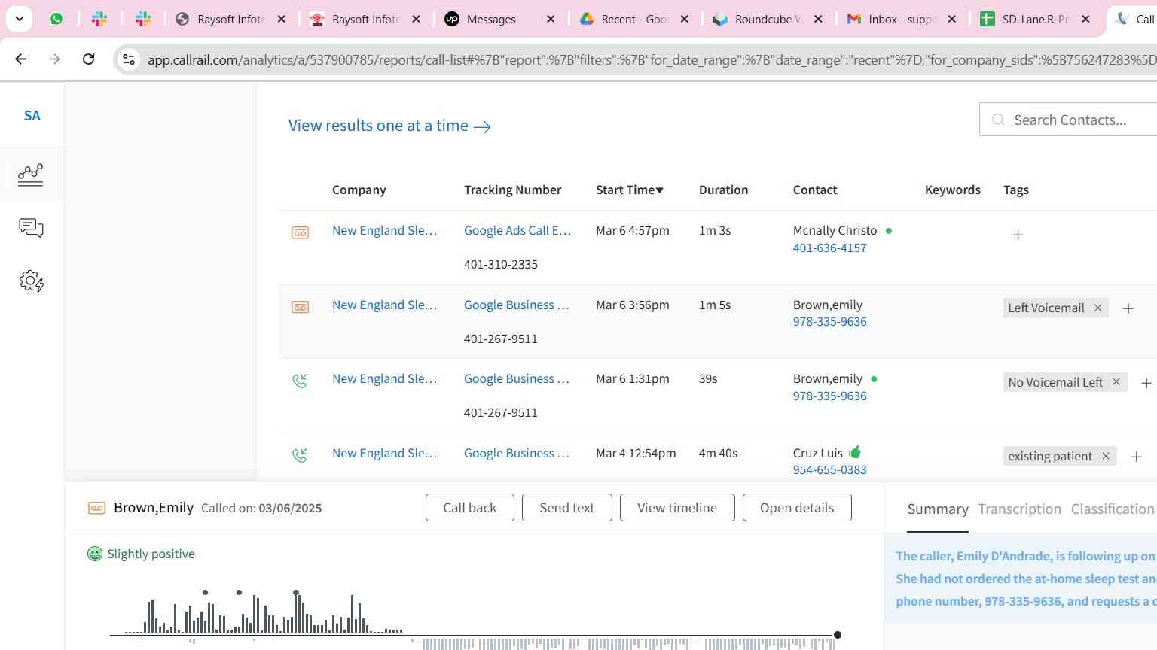This screenshot has width=1157, height=650.
Task: Close the first Raysoft Infotech tab
Action: (x=282, y=19)
